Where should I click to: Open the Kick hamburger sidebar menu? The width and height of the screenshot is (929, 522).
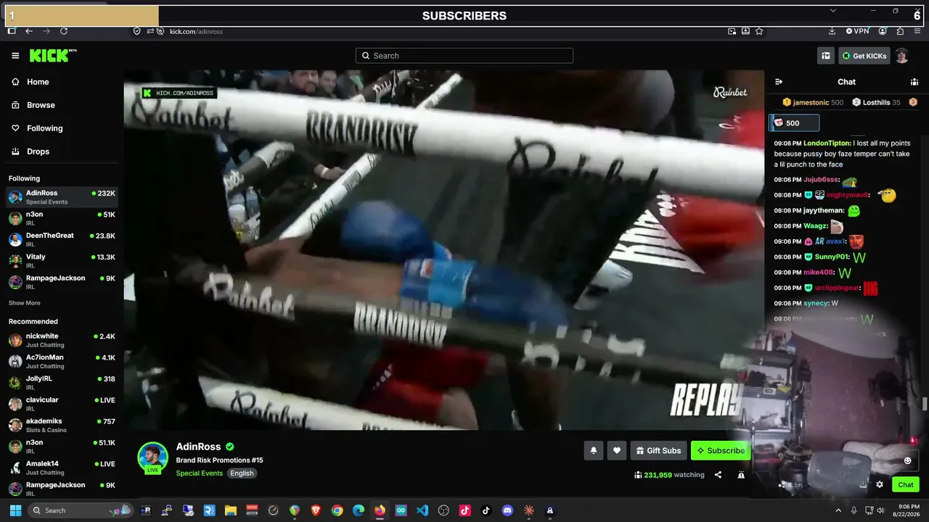15,56
